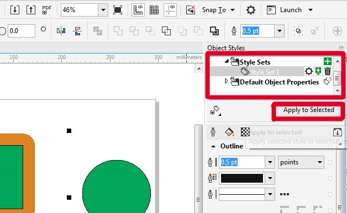Viewport: 347px width, 213px height.
Task: Click the Weld shaping icon
Action: tap(118, 31)
